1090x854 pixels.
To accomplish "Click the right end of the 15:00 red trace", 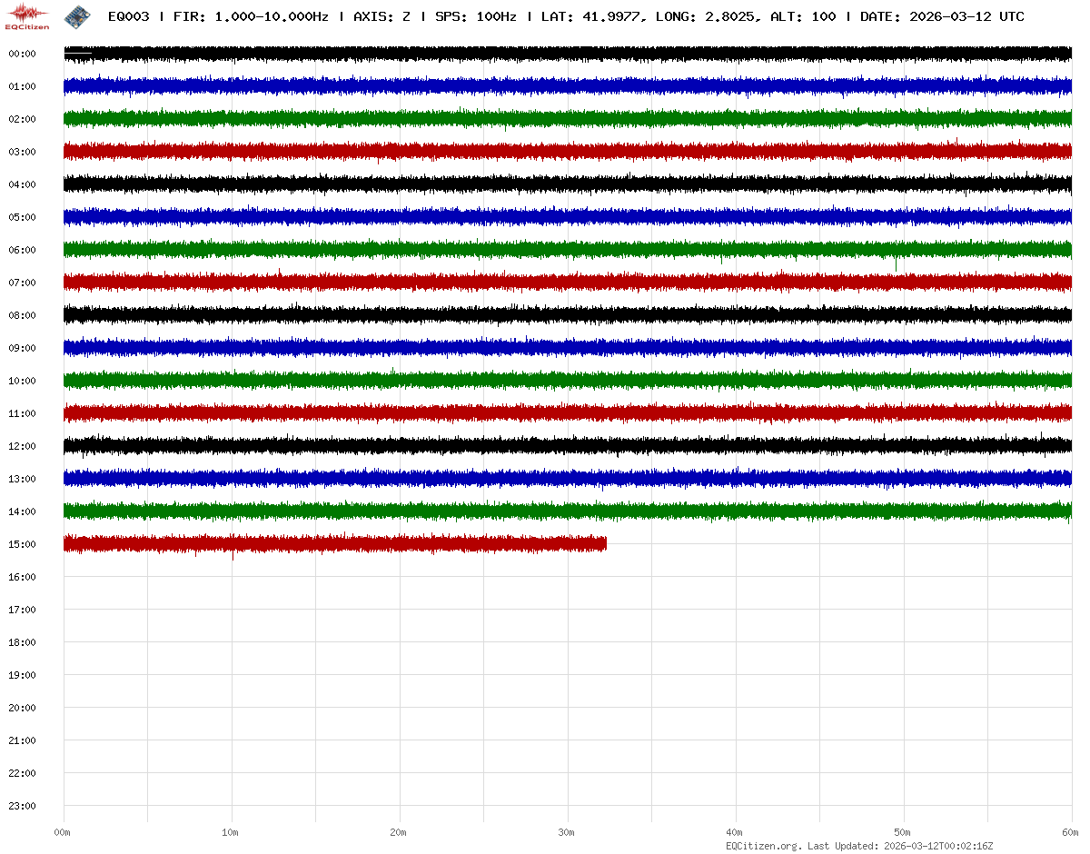I will [x=604, y=544].
